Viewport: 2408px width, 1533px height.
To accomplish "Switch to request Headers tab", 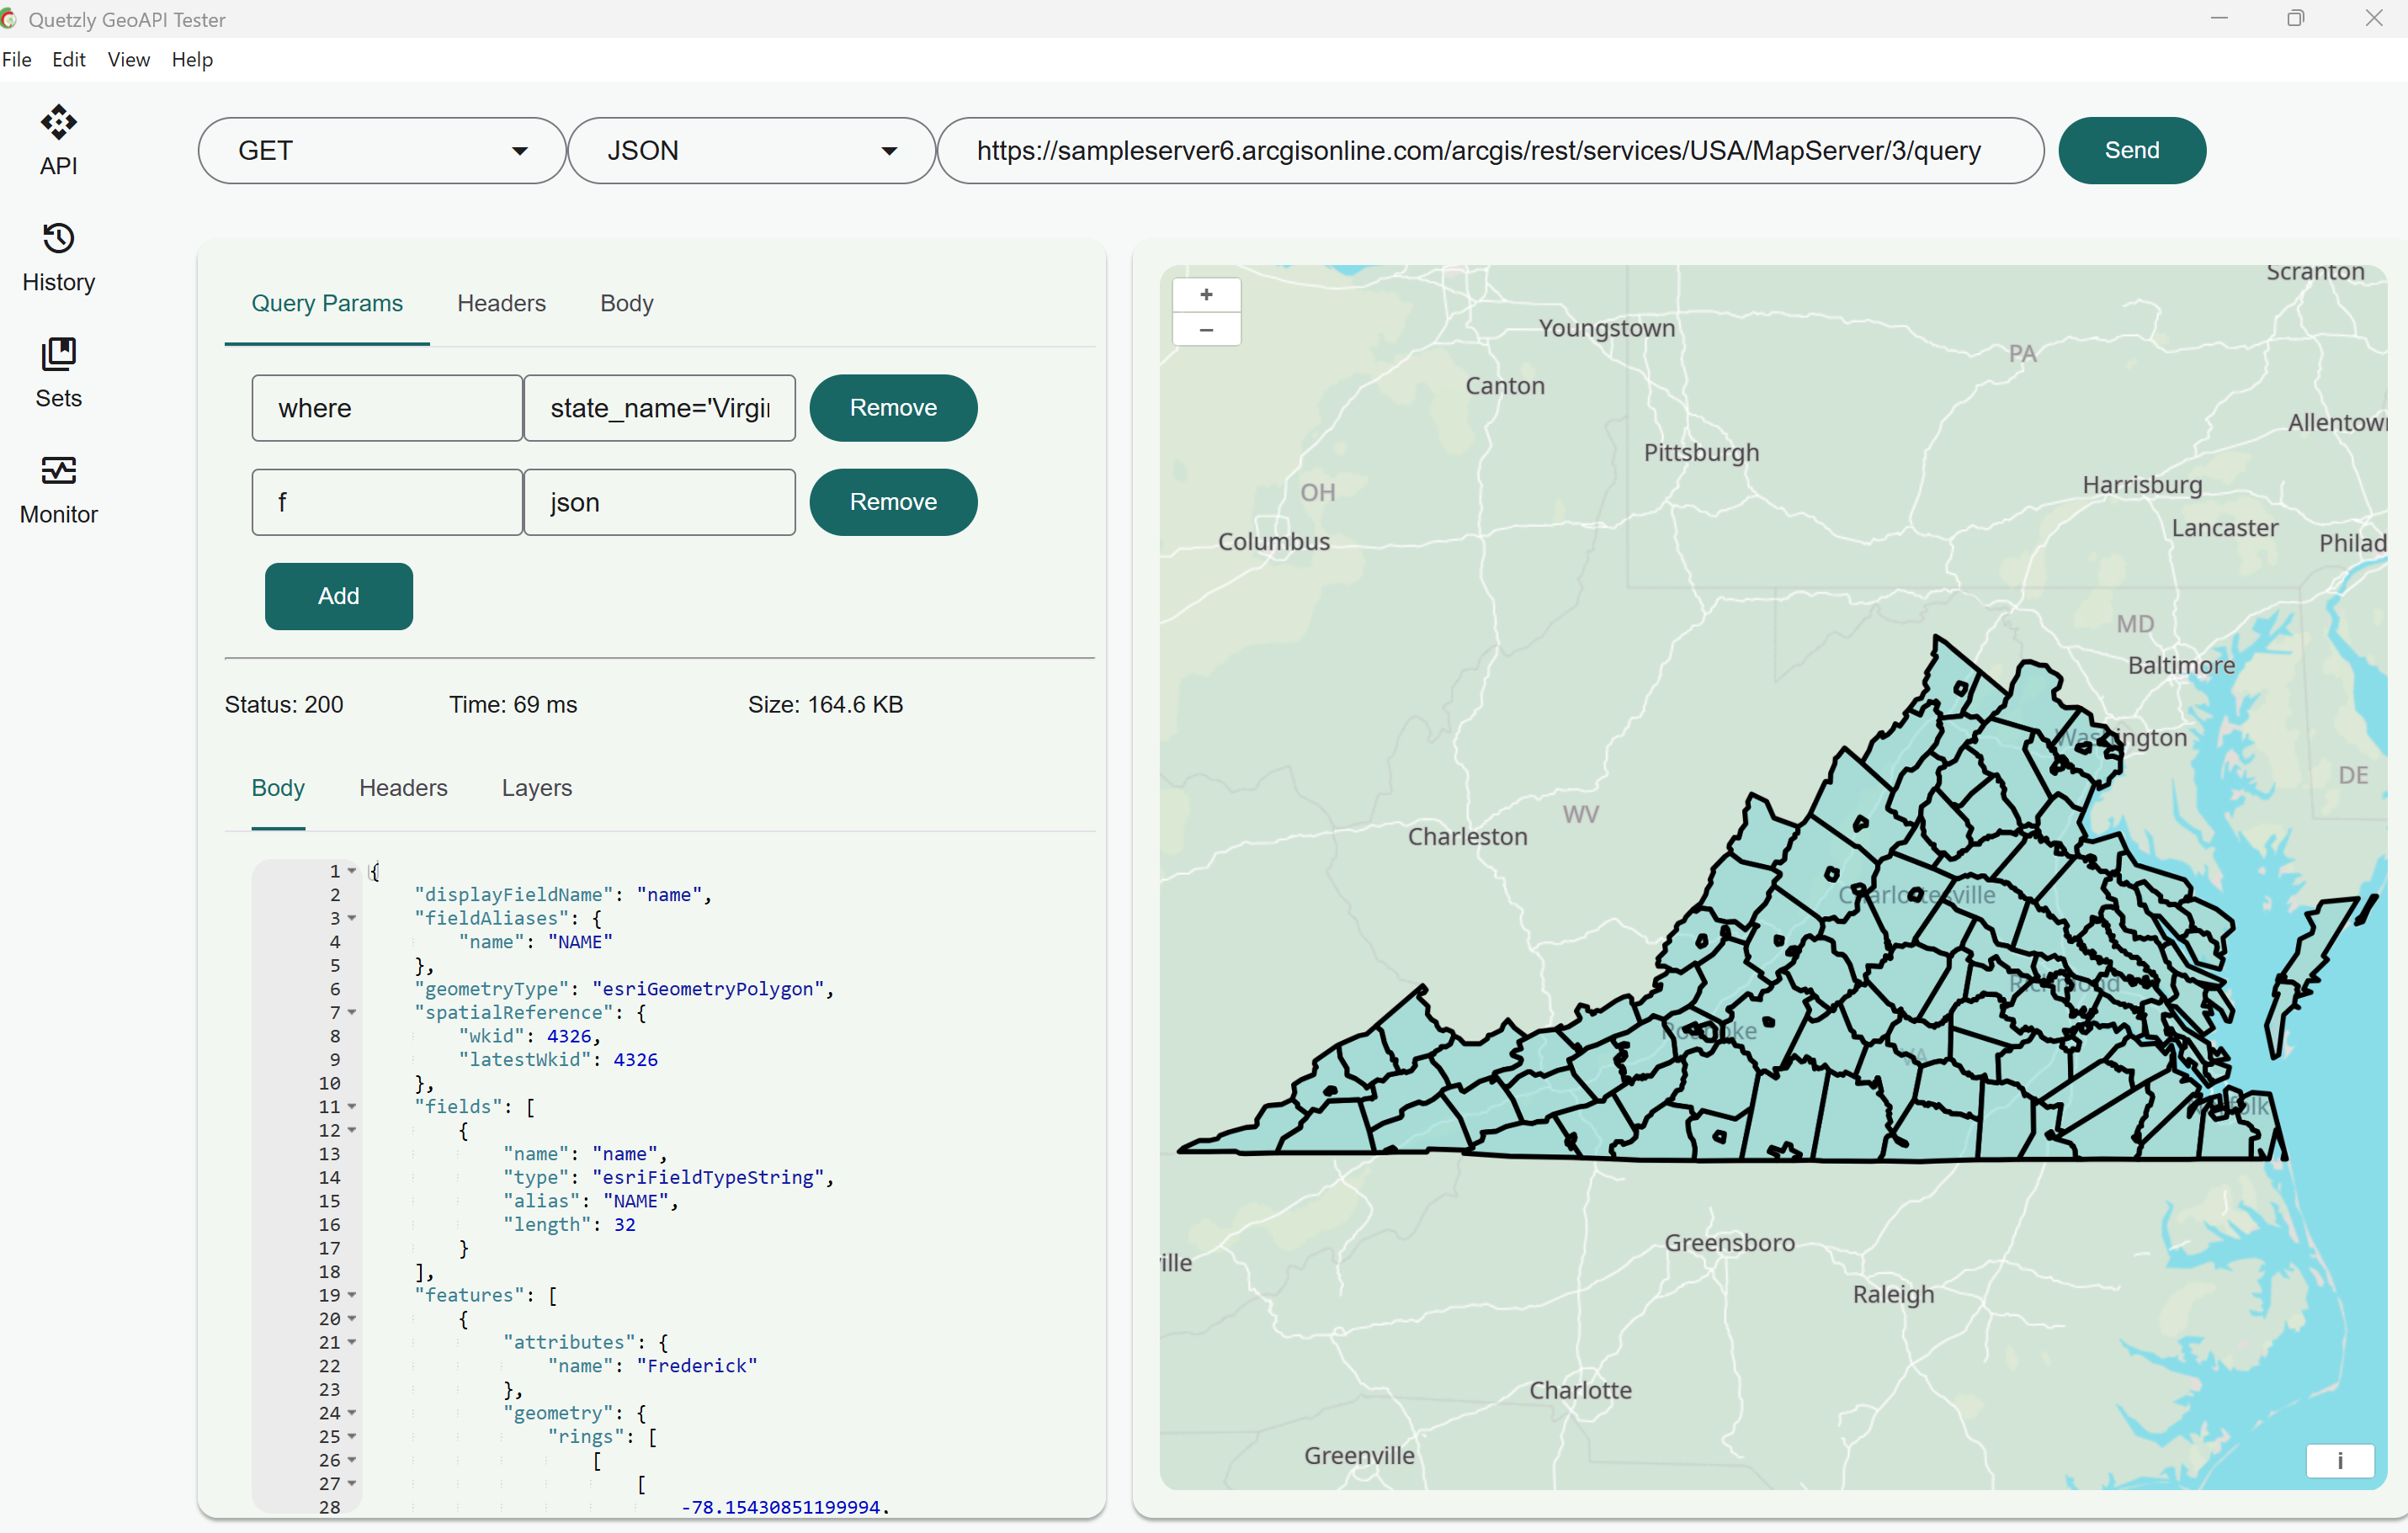I will click(x=501, y=303).
